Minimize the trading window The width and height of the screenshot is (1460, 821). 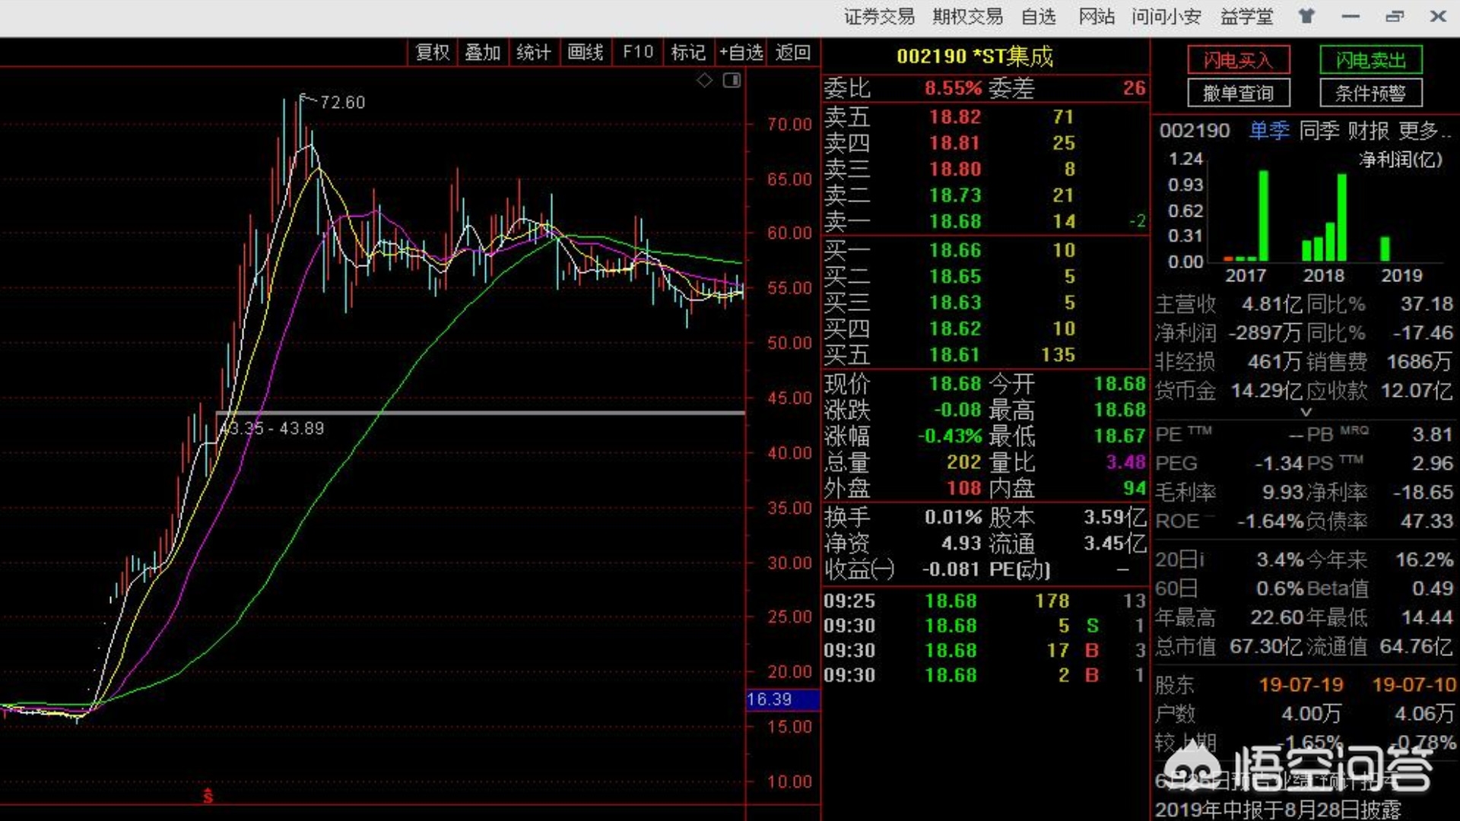(x=1350, y=16)
